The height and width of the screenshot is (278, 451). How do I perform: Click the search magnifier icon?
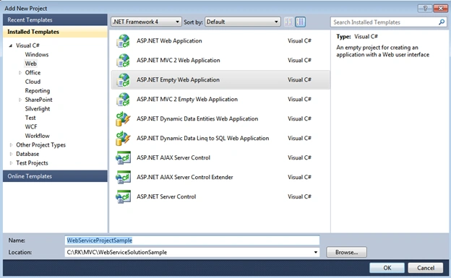[x=442, y=22]
